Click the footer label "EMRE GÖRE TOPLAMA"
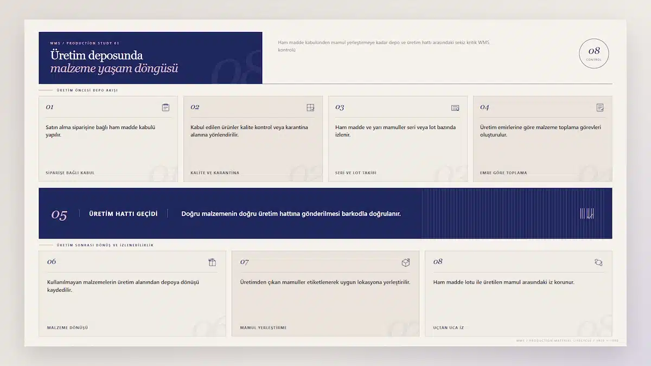The height and width of the screenshot is (366, 651). click(x=503, y=173)
